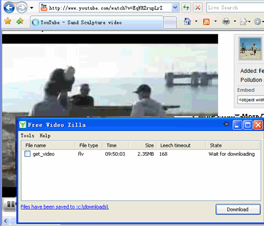This screenshot has height=226, width=264.
Task: Expand the feeds dropdown arrow
Action: (216, 22)
